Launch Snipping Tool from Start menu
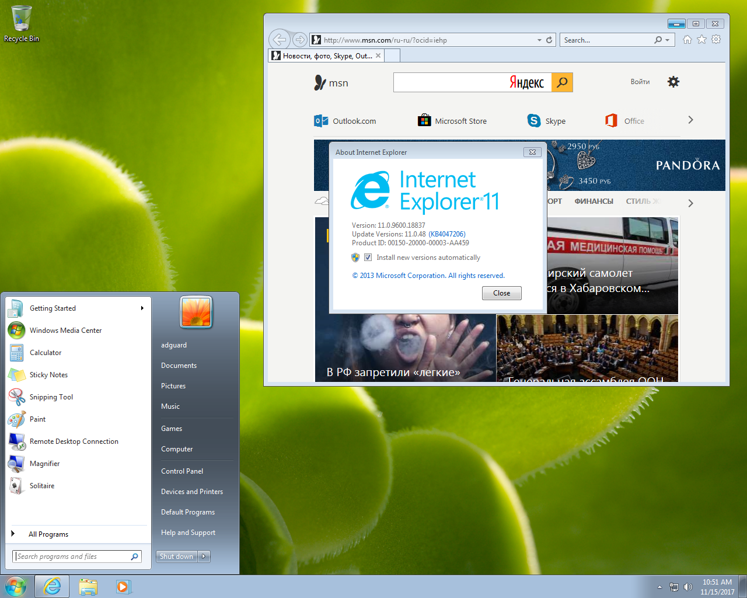Image resolution: width=747 pixels, height=598 pixels. (78, 397)
